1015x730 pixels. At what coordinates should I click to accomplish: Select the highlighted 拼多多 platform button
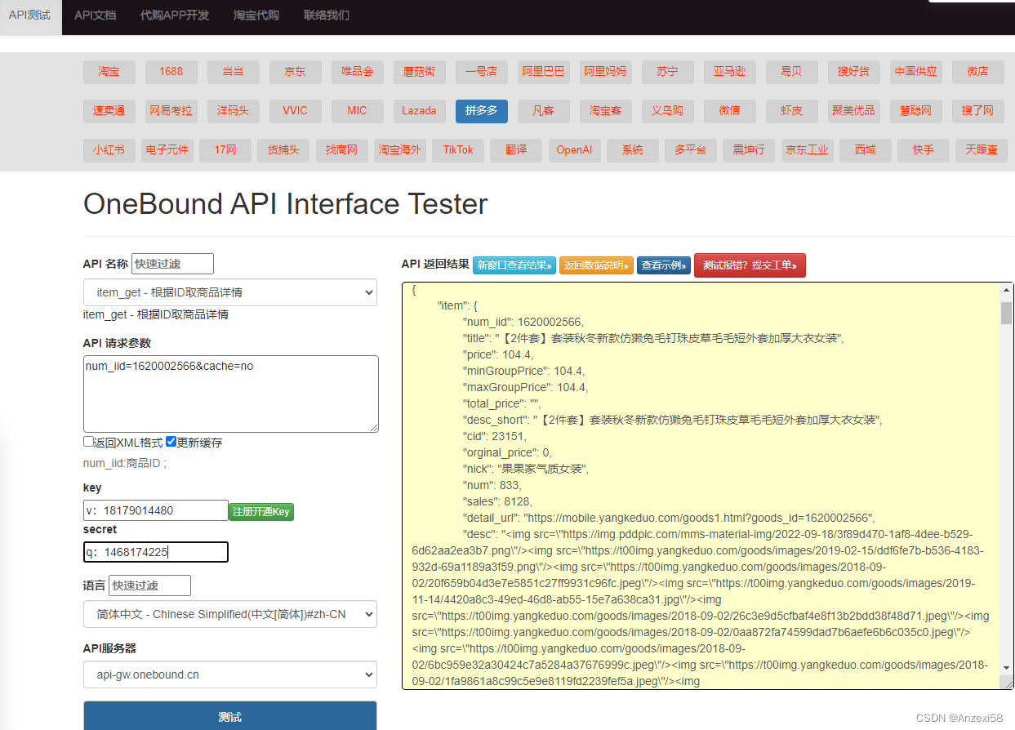point(482,111)
